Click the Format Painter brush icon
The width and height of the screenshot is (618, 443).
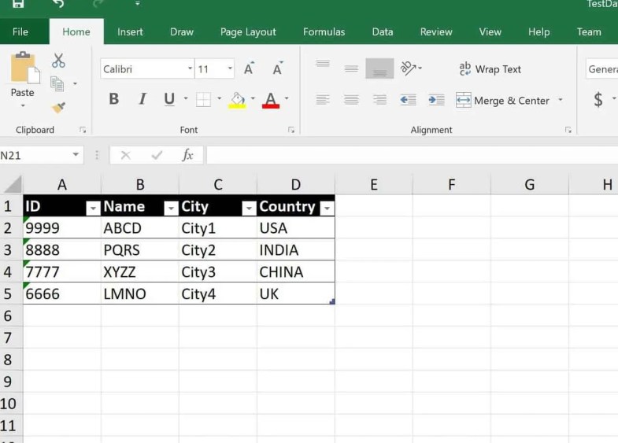(x=58, y=107)
